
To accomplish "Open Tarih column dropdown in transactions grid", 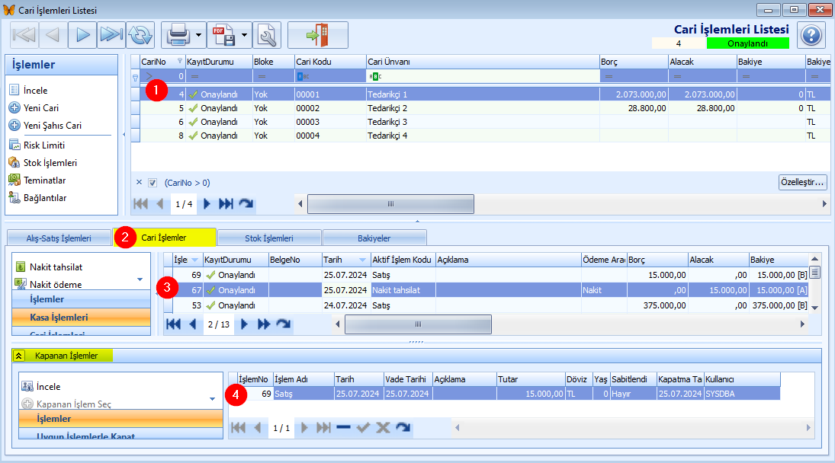I will 363,260.
